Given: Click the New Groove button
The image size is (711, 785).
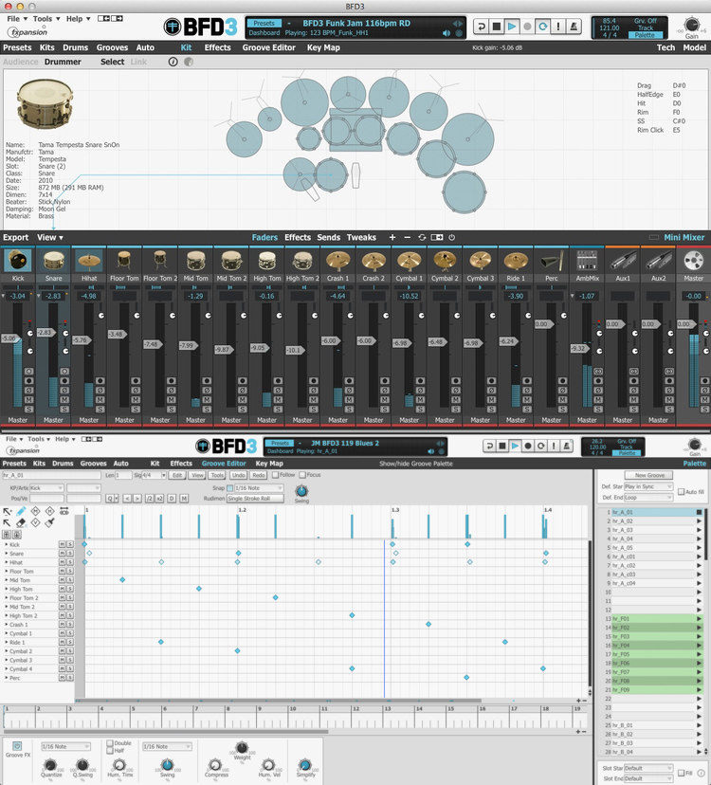Looking at the screenshot, I should click(x=649, y=475).
